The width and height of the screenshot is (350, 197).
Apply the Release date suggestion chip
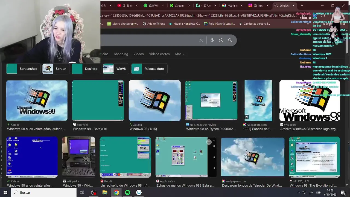[149, 69]
